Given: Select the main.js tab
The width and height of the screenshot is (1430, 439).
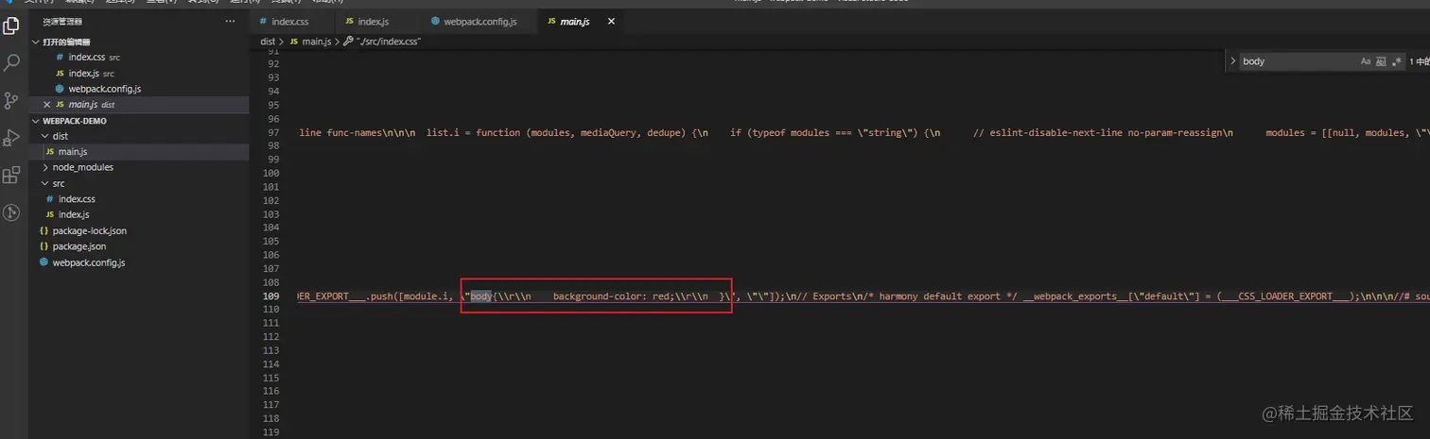Looking at the screenshot, I should (x=575, y=21).
